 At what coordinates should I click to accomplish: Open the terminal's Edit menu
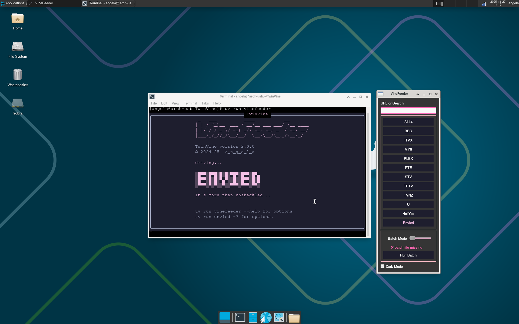pos(164,103)
